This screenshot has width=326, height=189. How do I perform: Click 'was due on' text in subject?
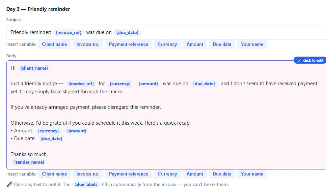99,32
